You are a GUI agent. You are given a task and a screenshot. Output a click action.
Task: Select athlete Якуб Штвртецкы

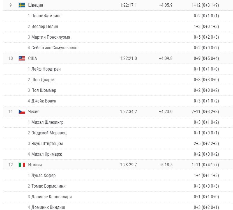tap(47, 144)
